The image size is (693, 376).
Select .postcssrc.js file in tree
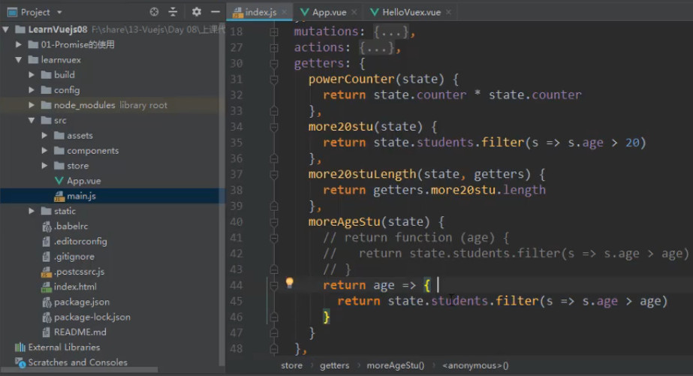(x=79, y=272)
